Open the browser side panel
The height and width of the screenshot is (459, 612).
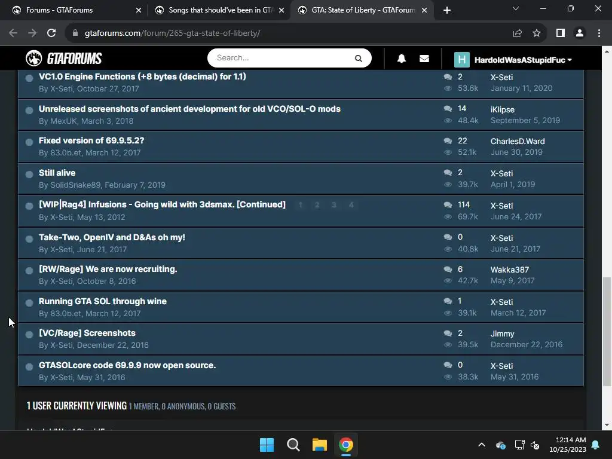[561, 33]
